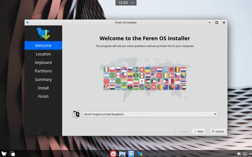
Task: Select the Welcome step in sidebar
Action: (x=43, y=46)
